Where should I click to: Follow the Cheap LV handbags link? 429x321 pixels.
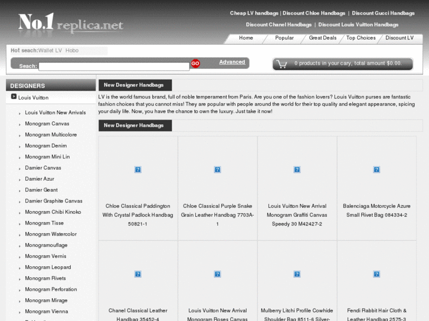[254, 13]
